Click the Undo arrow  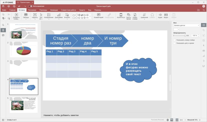(x=19, y=6)
